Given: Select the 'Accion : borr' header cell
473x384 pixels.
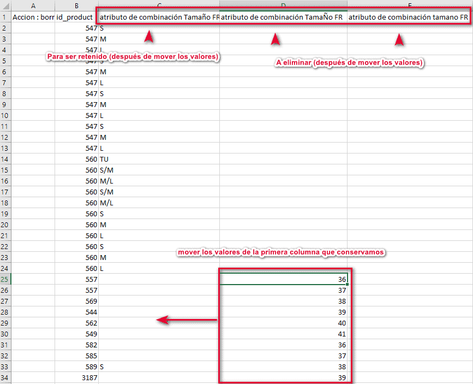Looking at the screenshot, I should coord(33,17).
